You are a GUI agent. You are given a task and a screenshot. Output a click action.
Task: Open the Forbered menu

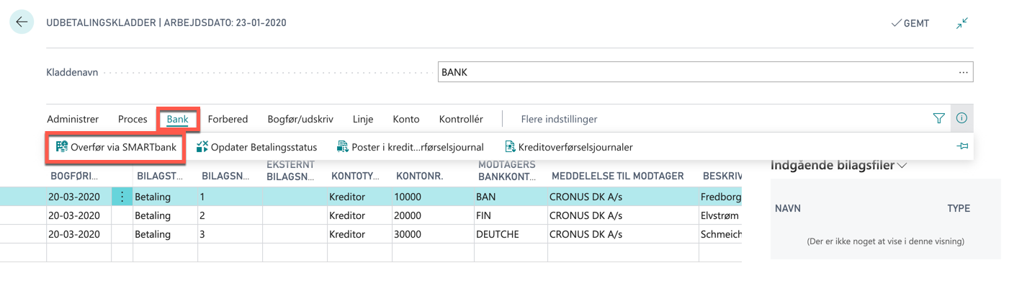click(x=228, y=119)
